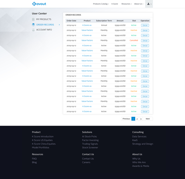Image resolution: width=185 pixels, height=179 pixels.
Task: Select page 2 in pagination
Action: tap(137, 119)
